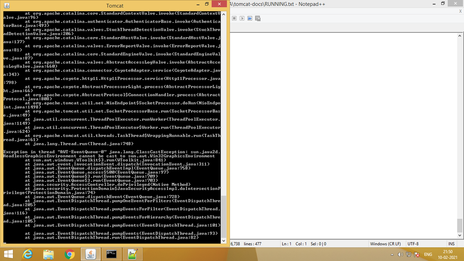Select the Java Tomcat taskbar icon
The width and height of the screenshot is (464, 261).
pos(91,254)
